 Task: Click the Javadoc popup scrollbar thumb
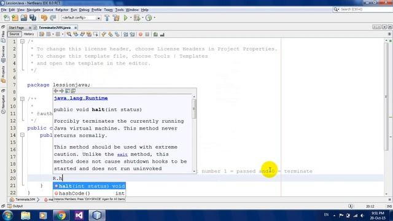194,109
